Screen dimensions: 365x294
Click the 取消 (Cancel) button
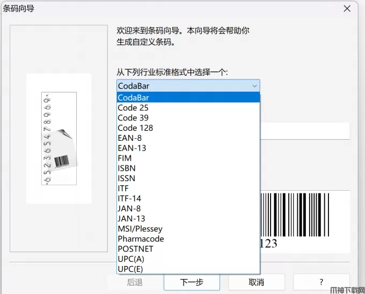[x=256, y=282]
